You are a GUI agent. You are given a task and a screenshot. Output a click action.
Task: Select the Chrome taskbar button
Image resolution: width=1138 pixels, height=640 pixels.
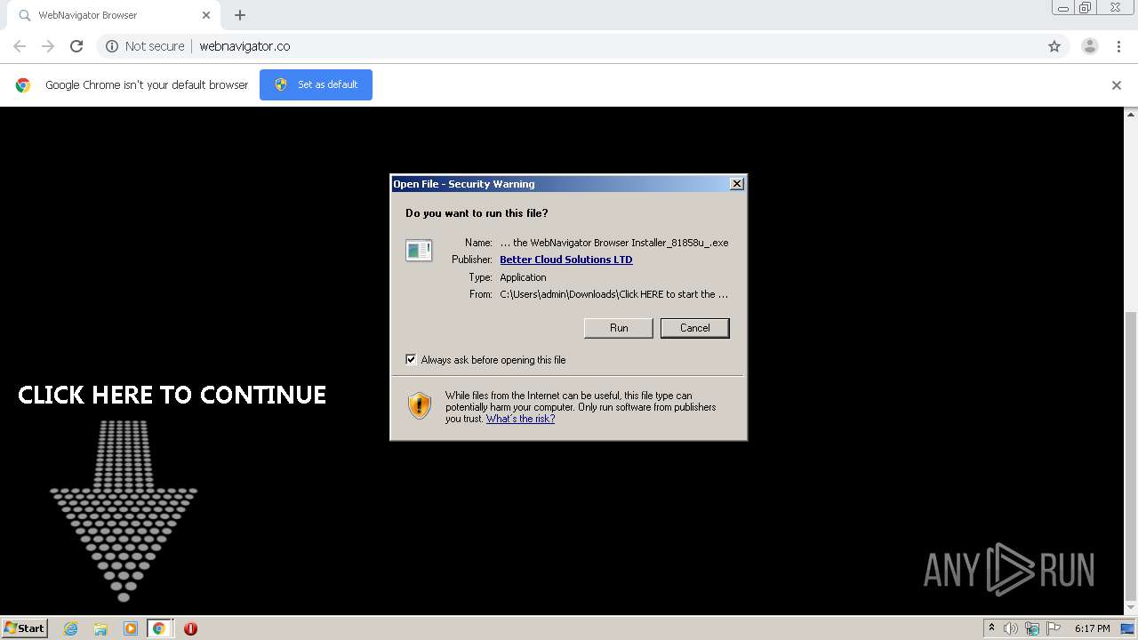[x=159, y=628]
